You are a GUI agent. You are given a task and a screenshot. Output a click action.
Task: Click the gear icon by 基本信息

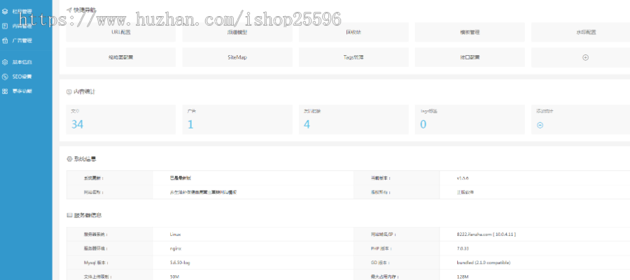[5, 62]
